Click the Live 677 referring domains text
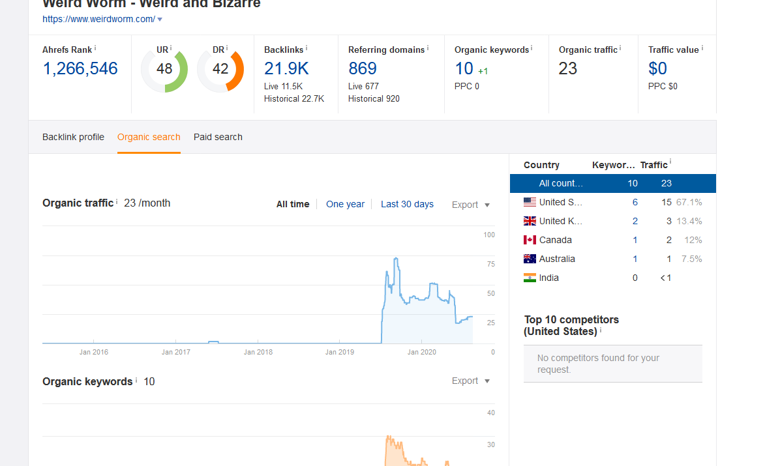The width and height of the screenshot is (765, 466). coord(363,86)
